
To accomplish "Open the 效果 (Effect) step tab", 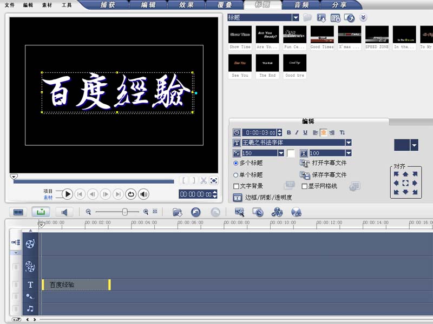I will tap(186, 5).
